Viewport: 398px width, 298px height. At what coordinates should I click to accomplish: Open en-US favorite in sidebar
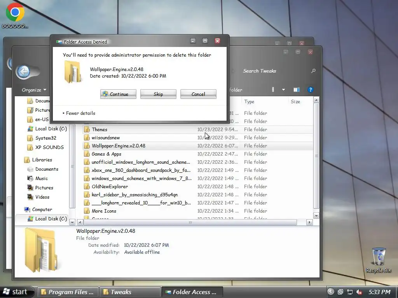(x=38, y=120)
